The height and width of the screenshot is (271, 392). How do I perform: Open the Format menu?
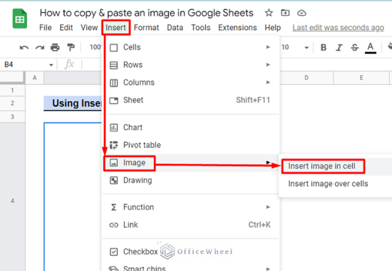point(146,28)
